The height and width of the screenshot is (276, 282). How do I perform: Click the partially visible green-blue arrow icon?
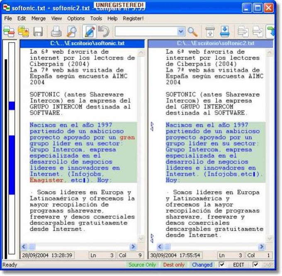[x=270, y=32]
